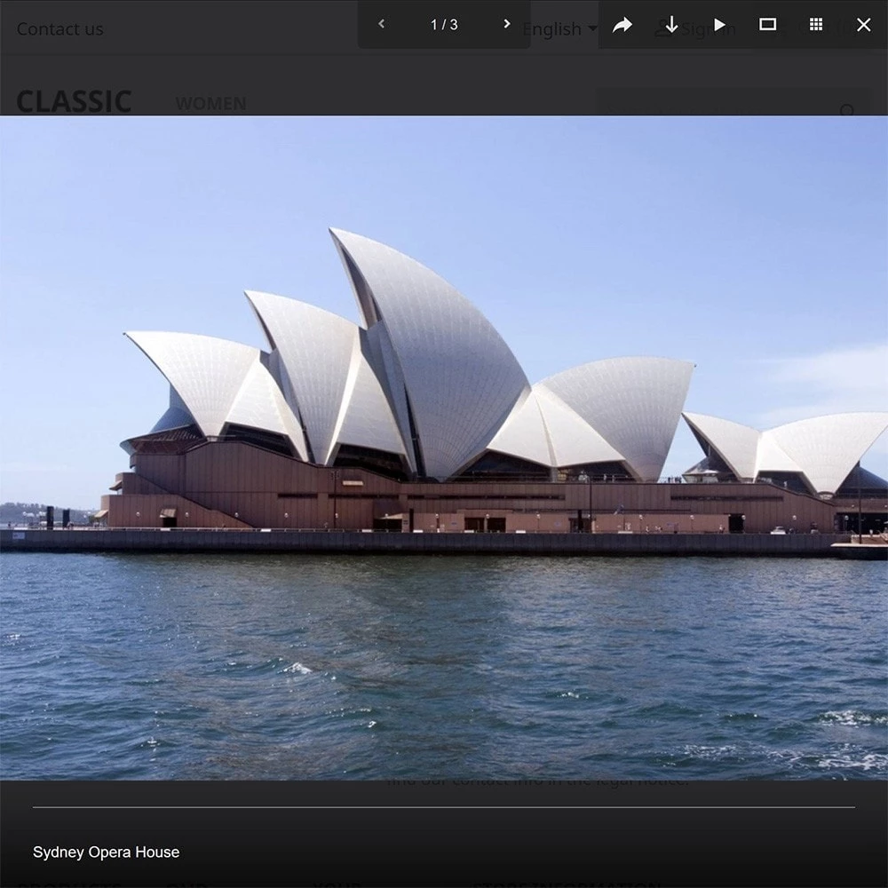
Task: Show thumbnails grid icon
Action: [815, 24]
